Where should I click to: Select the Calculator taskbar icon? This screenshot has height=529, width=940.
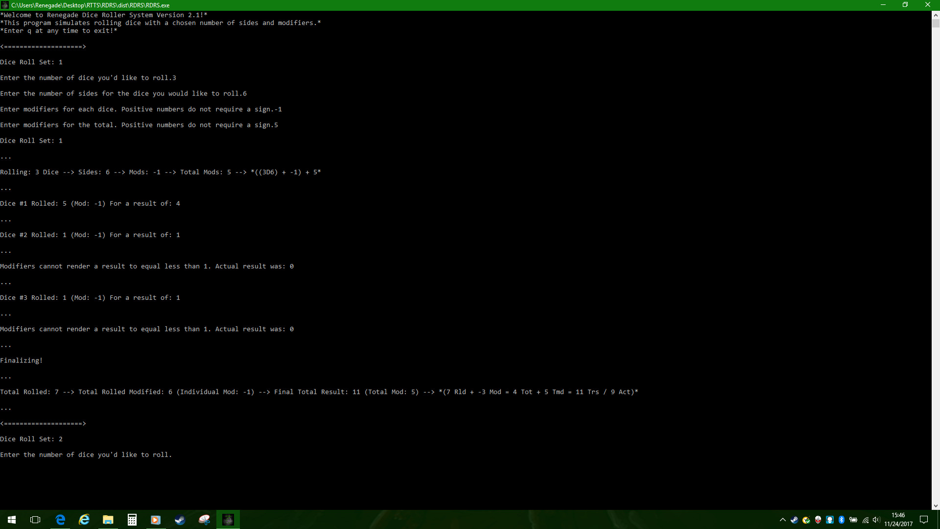pos(132,520)
